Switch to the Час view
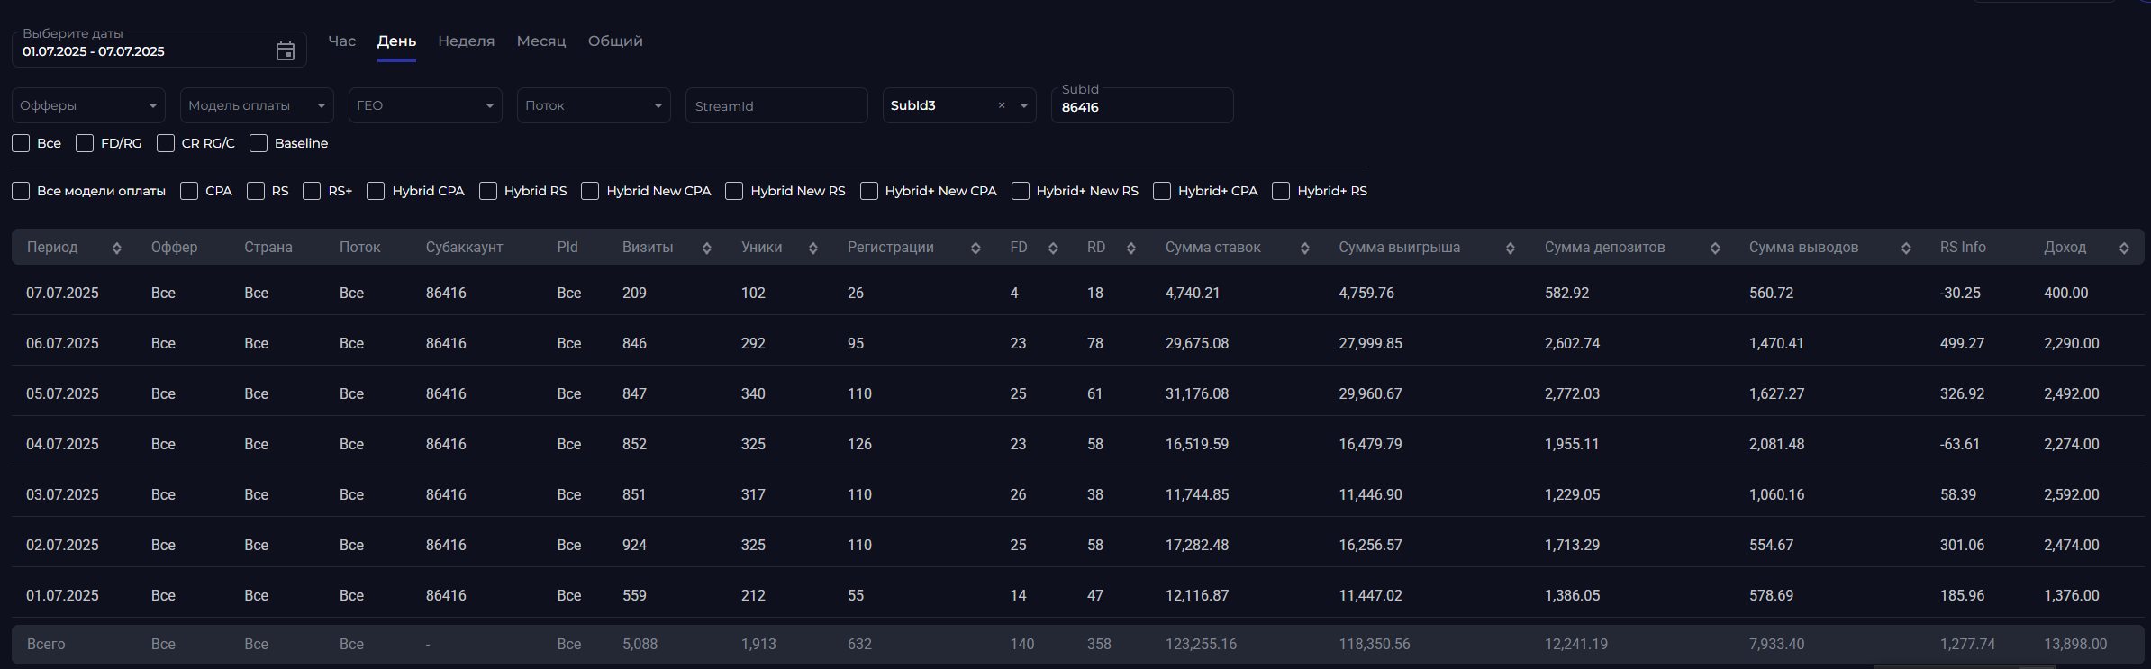 (x=342, y=41)
